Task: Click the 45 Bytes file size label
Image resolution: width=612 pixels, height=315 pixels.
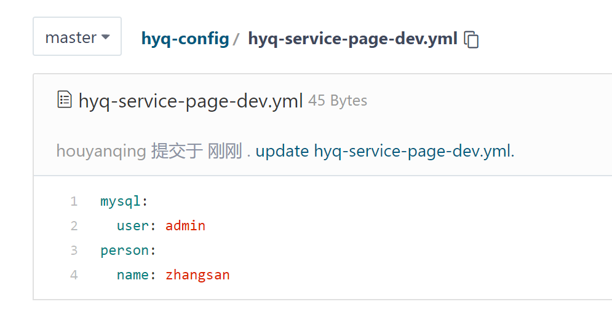Action: [338, 101]
